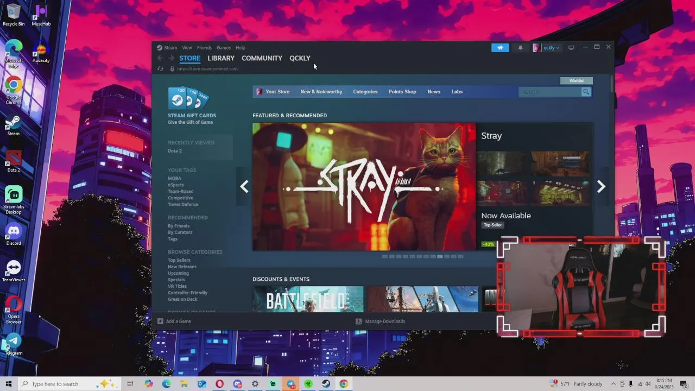Screen dimensions: 695x391
Task: Open weather widget in taskbar
Action: tap(577, 384)
